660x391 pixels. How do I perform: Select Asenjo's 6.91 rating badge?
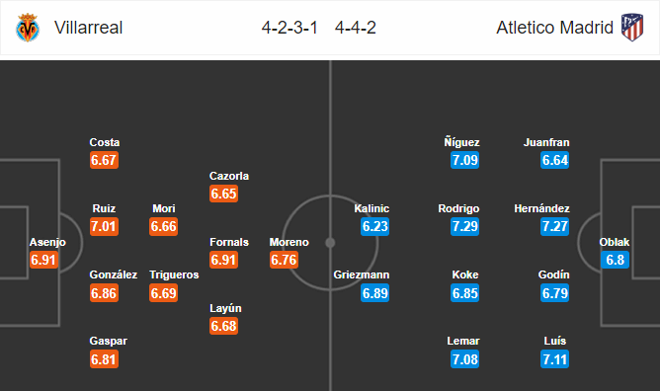coord(43,260)
